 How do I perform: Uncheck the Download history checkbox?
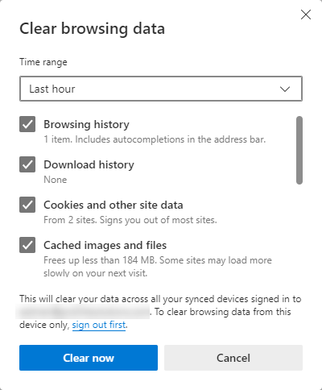(x=27, y=164)
